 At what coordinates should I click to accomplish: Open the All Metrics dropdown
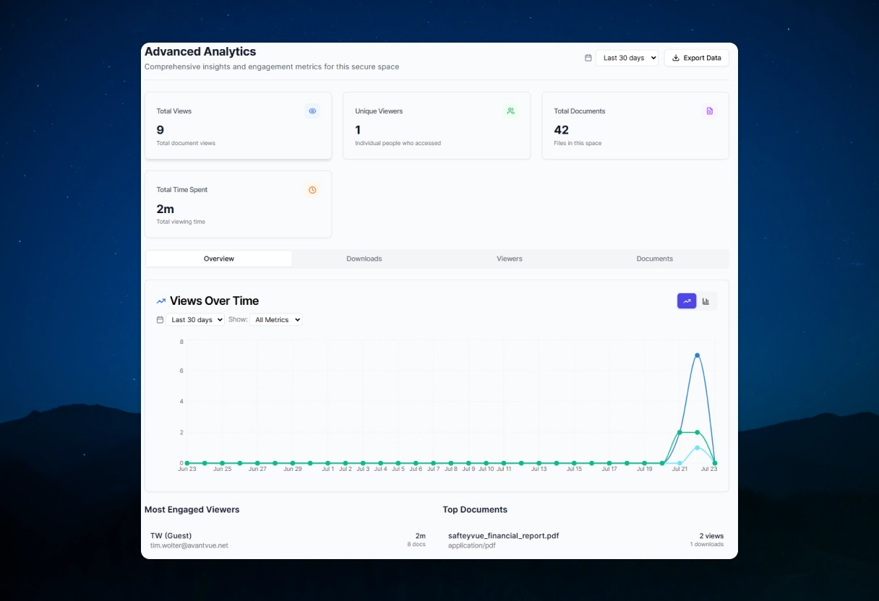click(277, 319)
